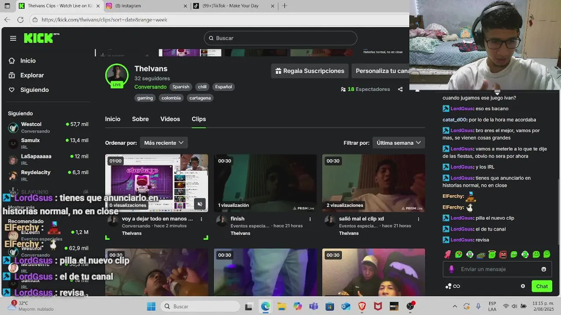The image size is (561, 315).
Task: Open the 01:00 clip thumbnail
Action: pos(156,183)
